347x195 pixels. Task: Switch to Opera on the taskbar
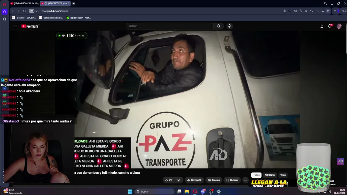point(195,191)
